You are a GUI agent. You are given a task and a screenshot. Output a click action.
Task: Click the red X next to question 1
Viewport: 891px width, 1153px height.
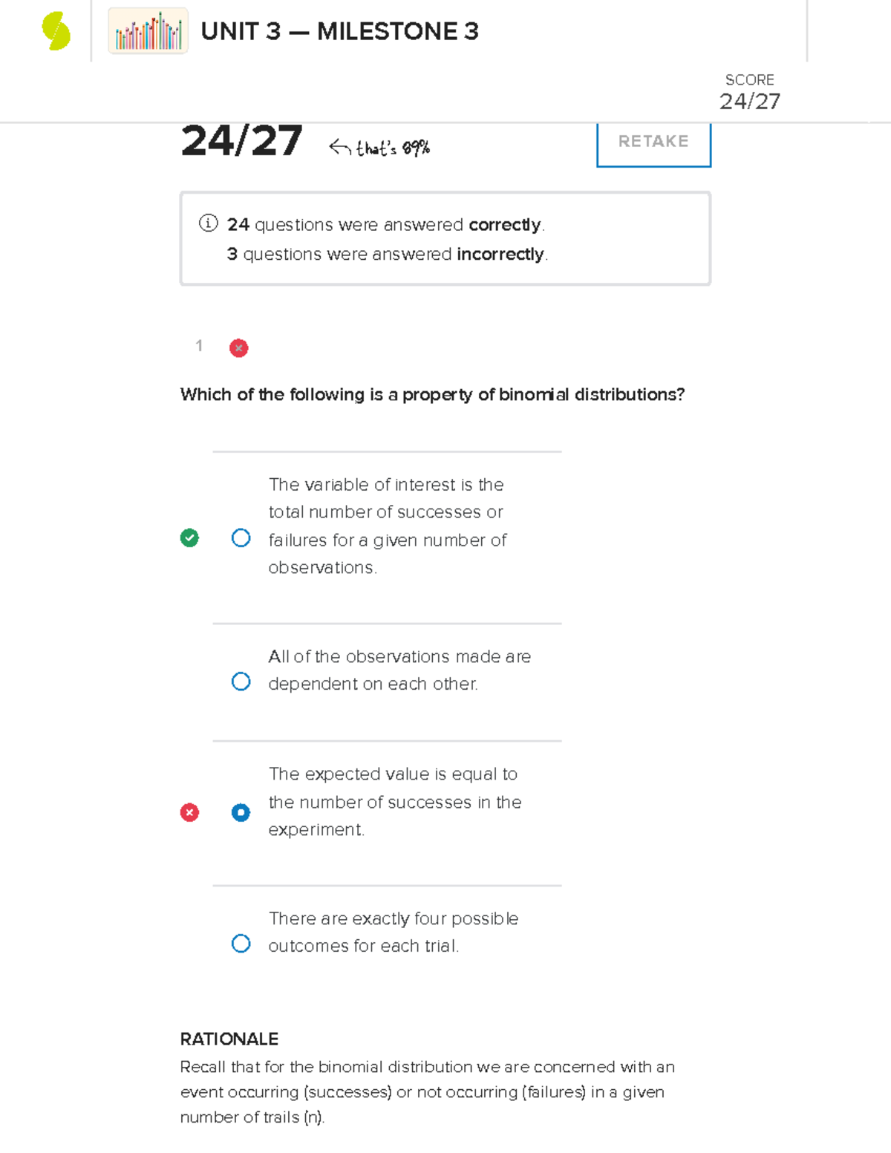pos(238,347)
